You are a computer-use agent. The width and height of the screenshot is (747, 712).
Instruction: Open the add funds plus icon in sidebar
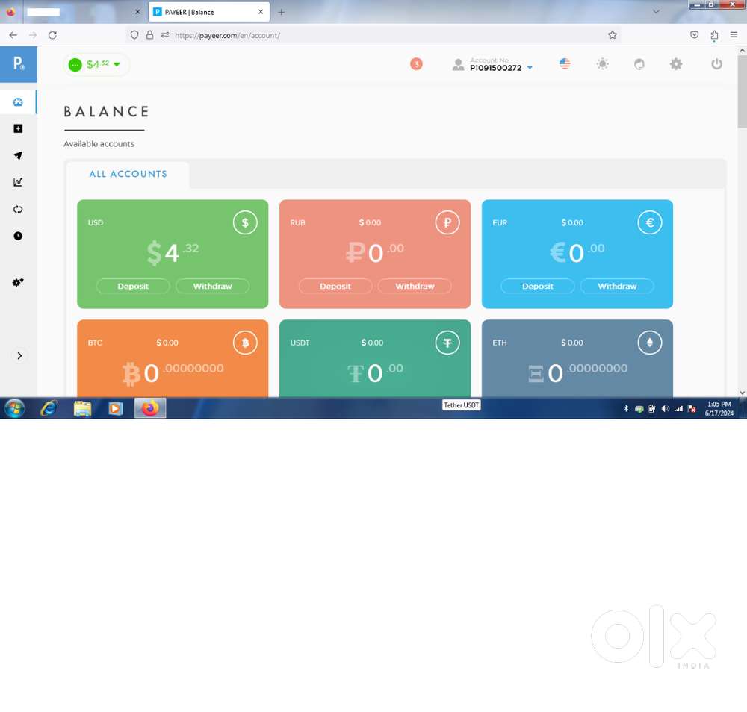18,128
